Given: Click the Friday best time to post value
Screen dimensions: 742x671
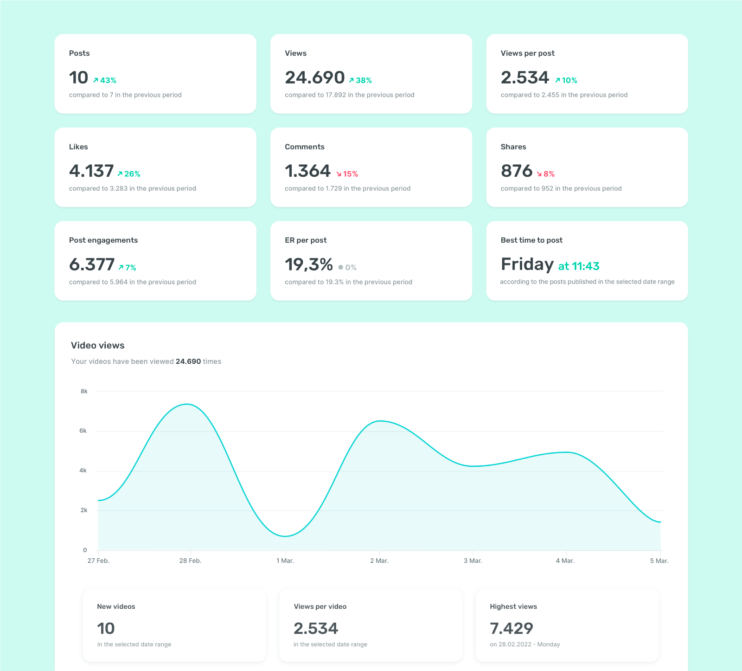Looking at the screenshot, I should 527,264.
